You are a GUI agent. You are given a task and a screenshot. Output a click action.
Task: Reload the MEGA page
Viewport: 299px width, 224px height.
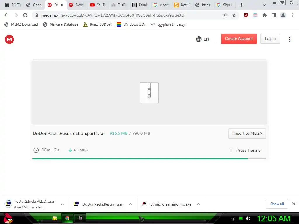click(25, 15)
